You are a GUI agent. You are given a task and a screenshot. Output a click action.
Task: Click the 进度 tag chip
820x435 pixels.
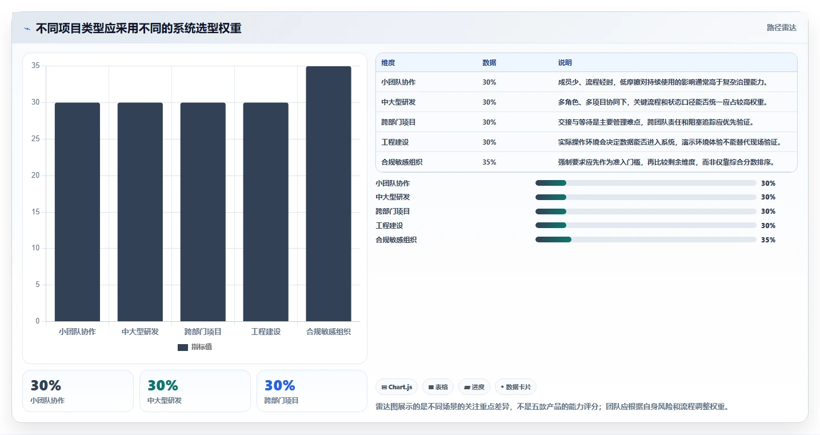474,387
